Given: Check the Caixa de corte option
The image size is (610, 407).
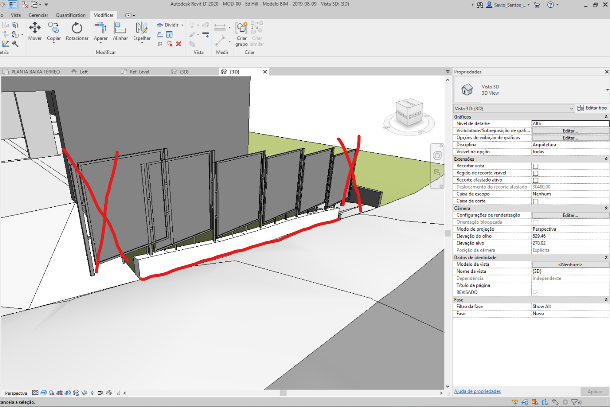Looking at the screenshot, I should pyautogui.click(x=536, y=201).
